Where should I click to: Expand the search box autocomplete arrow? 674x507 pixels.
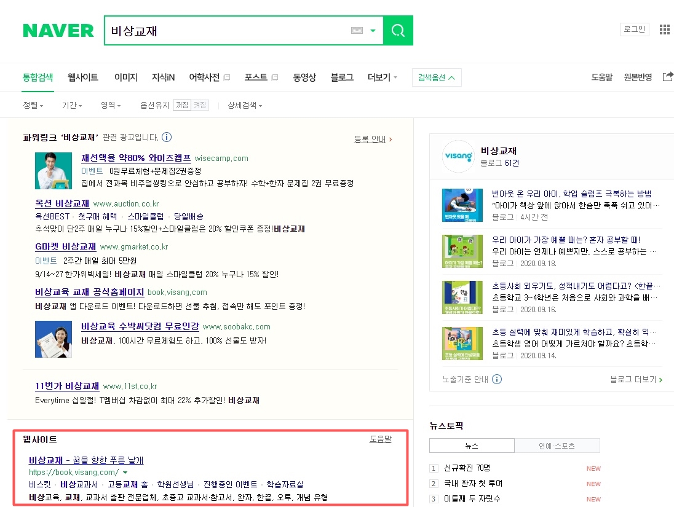click(373, 31)
